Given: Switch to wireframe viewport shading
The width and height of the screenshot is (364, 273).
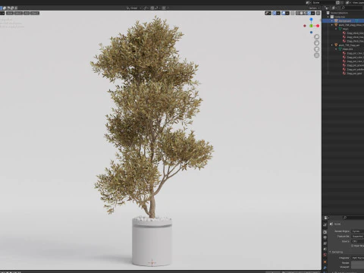Looking at the screenshot, I should point(298,13).
